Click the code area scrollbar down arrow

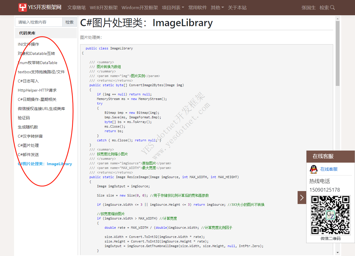pos(337,252)
